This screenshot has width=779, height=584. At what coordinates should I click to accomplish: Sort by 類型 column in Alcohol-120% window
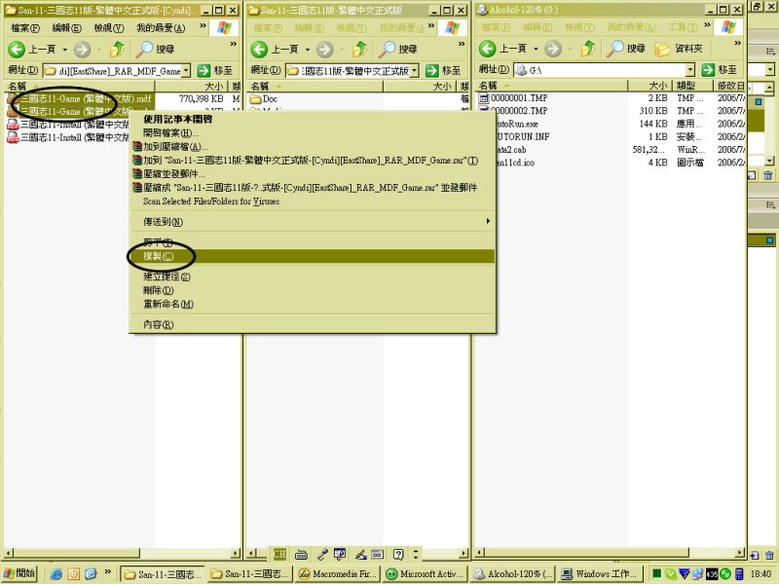(692, 86)
